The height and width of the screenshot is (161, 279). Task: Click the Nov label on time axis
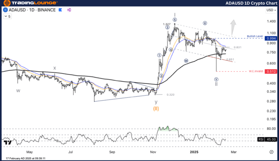pos(153,152)
